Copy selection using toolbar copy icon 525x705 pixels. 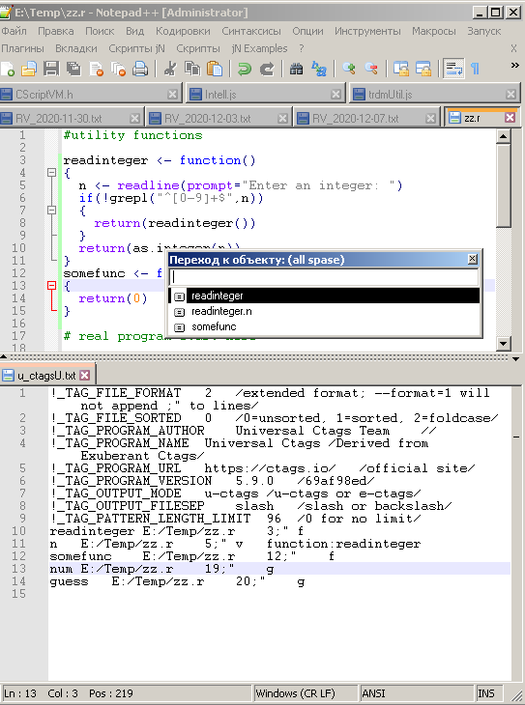[x=192, y=69]
